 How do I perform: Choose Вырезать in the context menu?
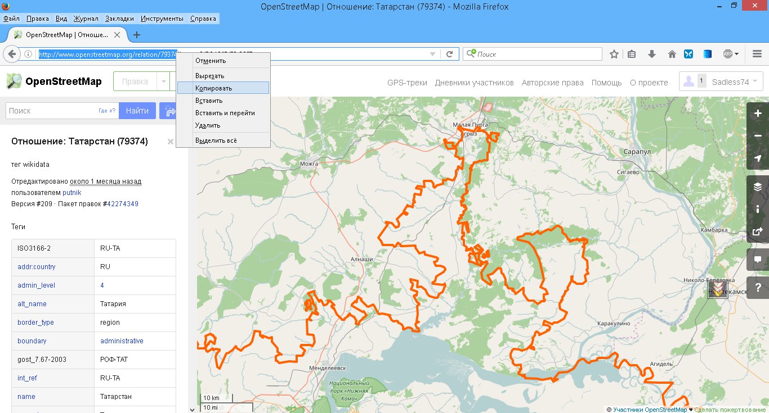pyautogui.click(x=223, y=76)
